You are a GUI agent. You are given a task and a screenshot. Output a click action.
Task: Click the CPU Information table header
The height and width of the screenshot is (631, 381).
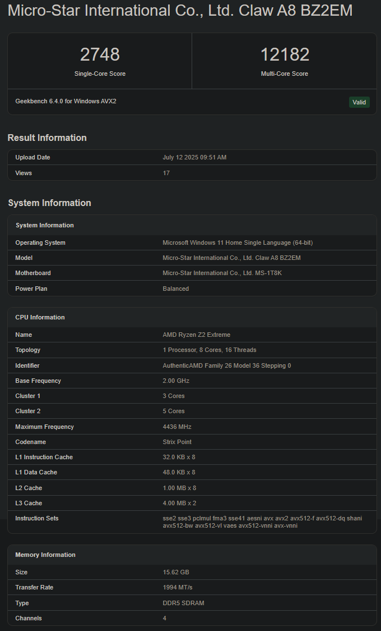pyautogui.click(x=40, y=317)
